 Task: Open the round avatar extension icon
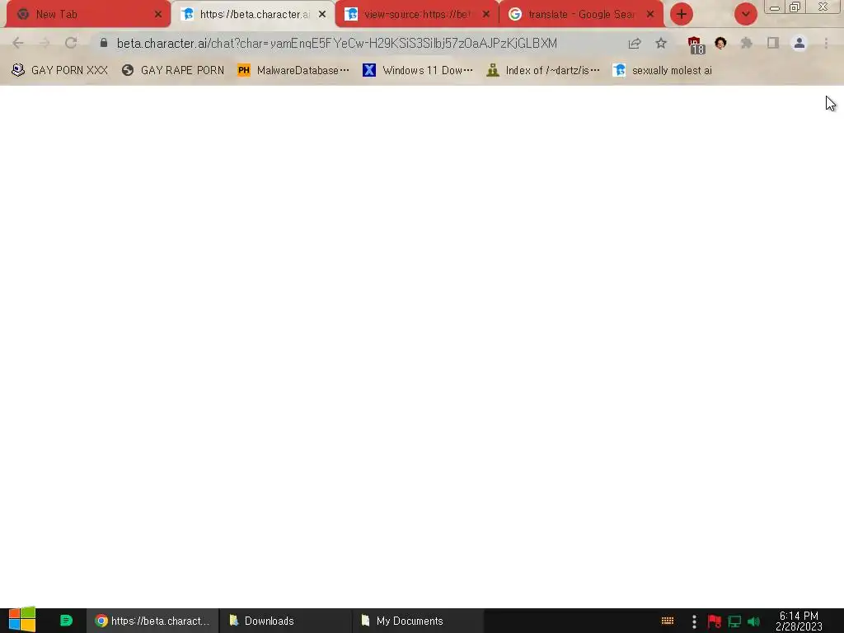pos(720,43)
